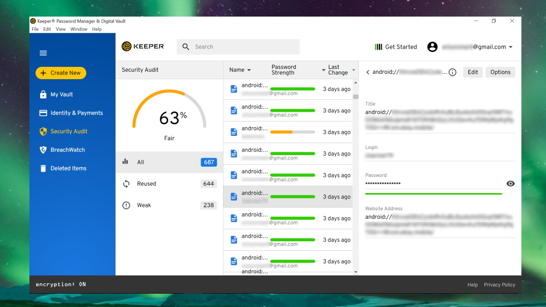Click the record list scrollbar thumb
Image resolution: width=546 pixels, height=307 pixels.
pyautogui.click(x=356, y=97)
